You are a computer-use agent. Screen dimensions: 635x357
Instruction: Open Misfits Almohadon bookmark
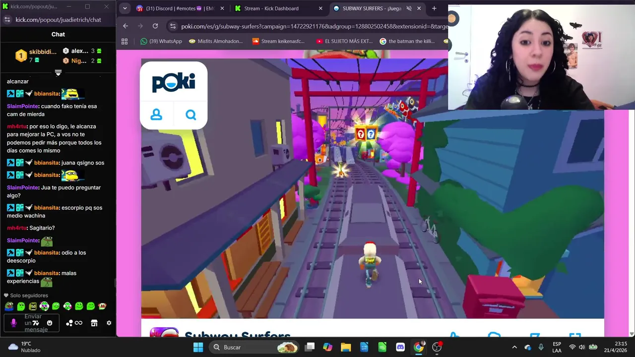point(216,41)
